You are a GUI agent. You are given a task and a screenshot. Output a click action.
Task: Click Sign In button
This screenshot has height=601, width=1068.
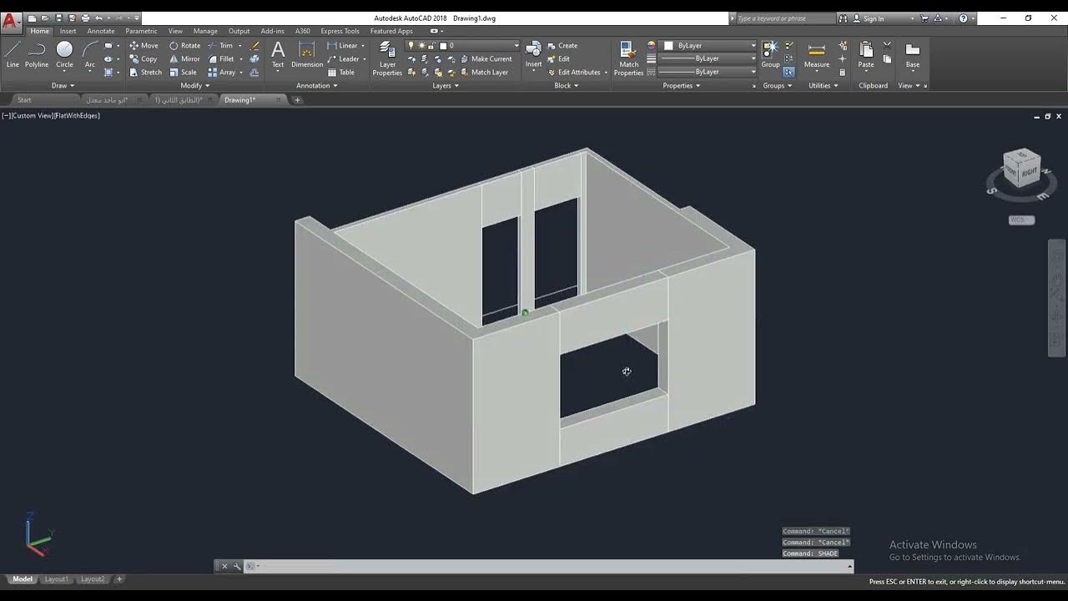(868, 18)
